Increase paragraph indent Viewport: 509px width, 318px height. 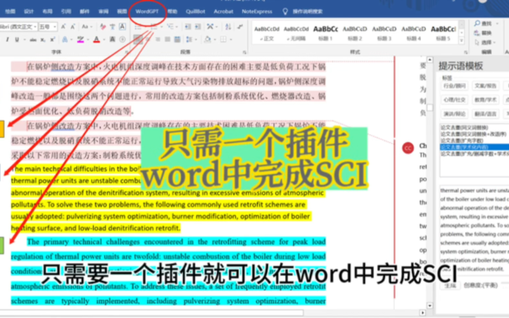(x=198, y=27)
